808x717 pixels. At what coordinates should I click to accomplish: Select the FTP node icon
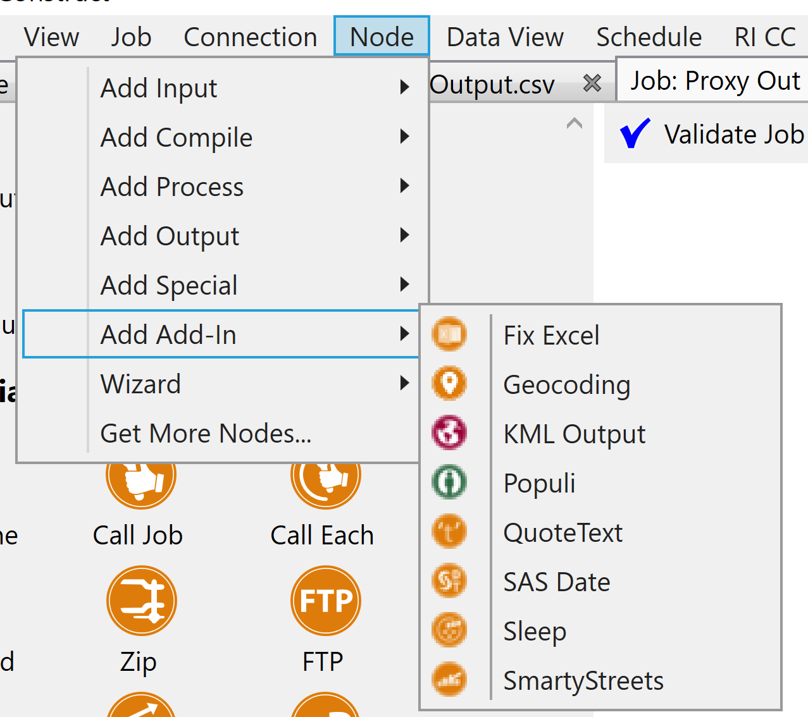(325, 600)
